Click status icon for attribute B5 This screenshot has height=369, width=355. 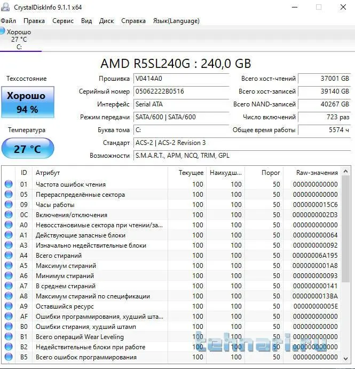tap(9, 357)
